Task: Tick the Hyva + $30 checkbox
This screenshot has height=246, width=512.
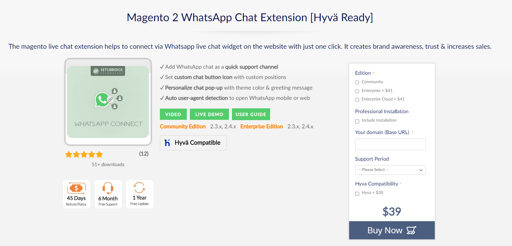Action: point(357,194)
